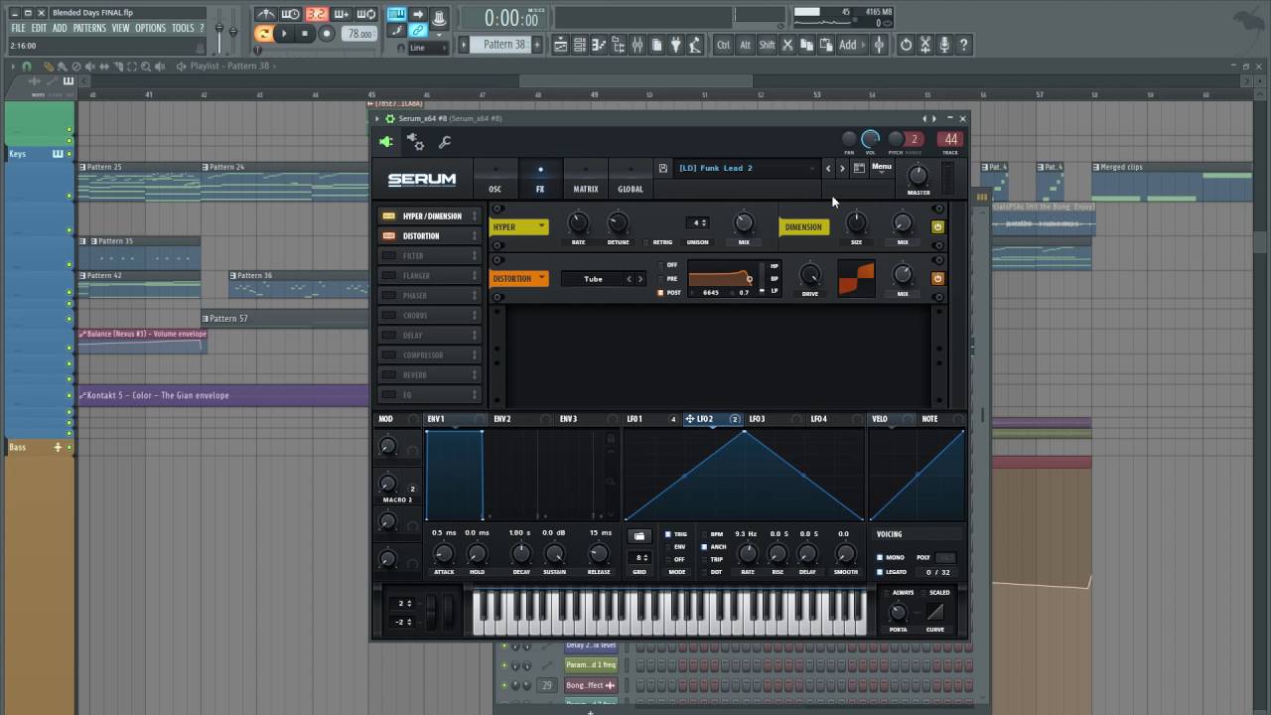Switch to the MATRIX tab in Serum

pyautogui.click(x=586, y=179)
